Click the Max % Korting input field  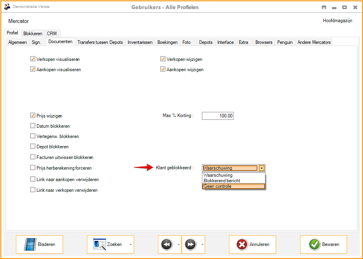point(218,116)
